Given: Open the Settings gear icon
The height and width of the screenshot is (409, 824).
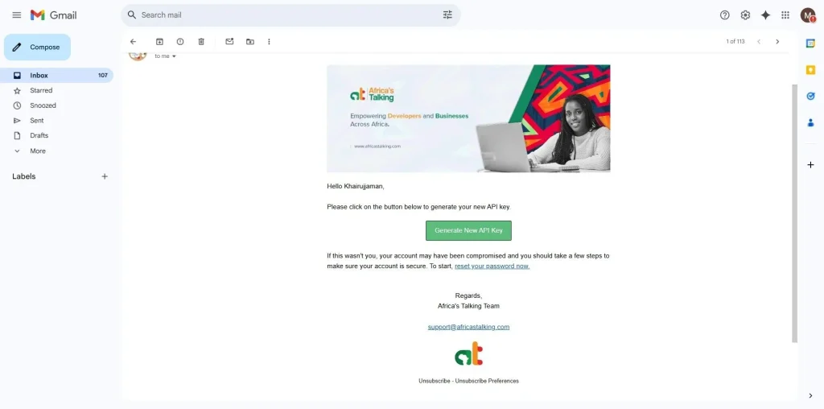Looking at the screenshot, I should pos(745,15).
